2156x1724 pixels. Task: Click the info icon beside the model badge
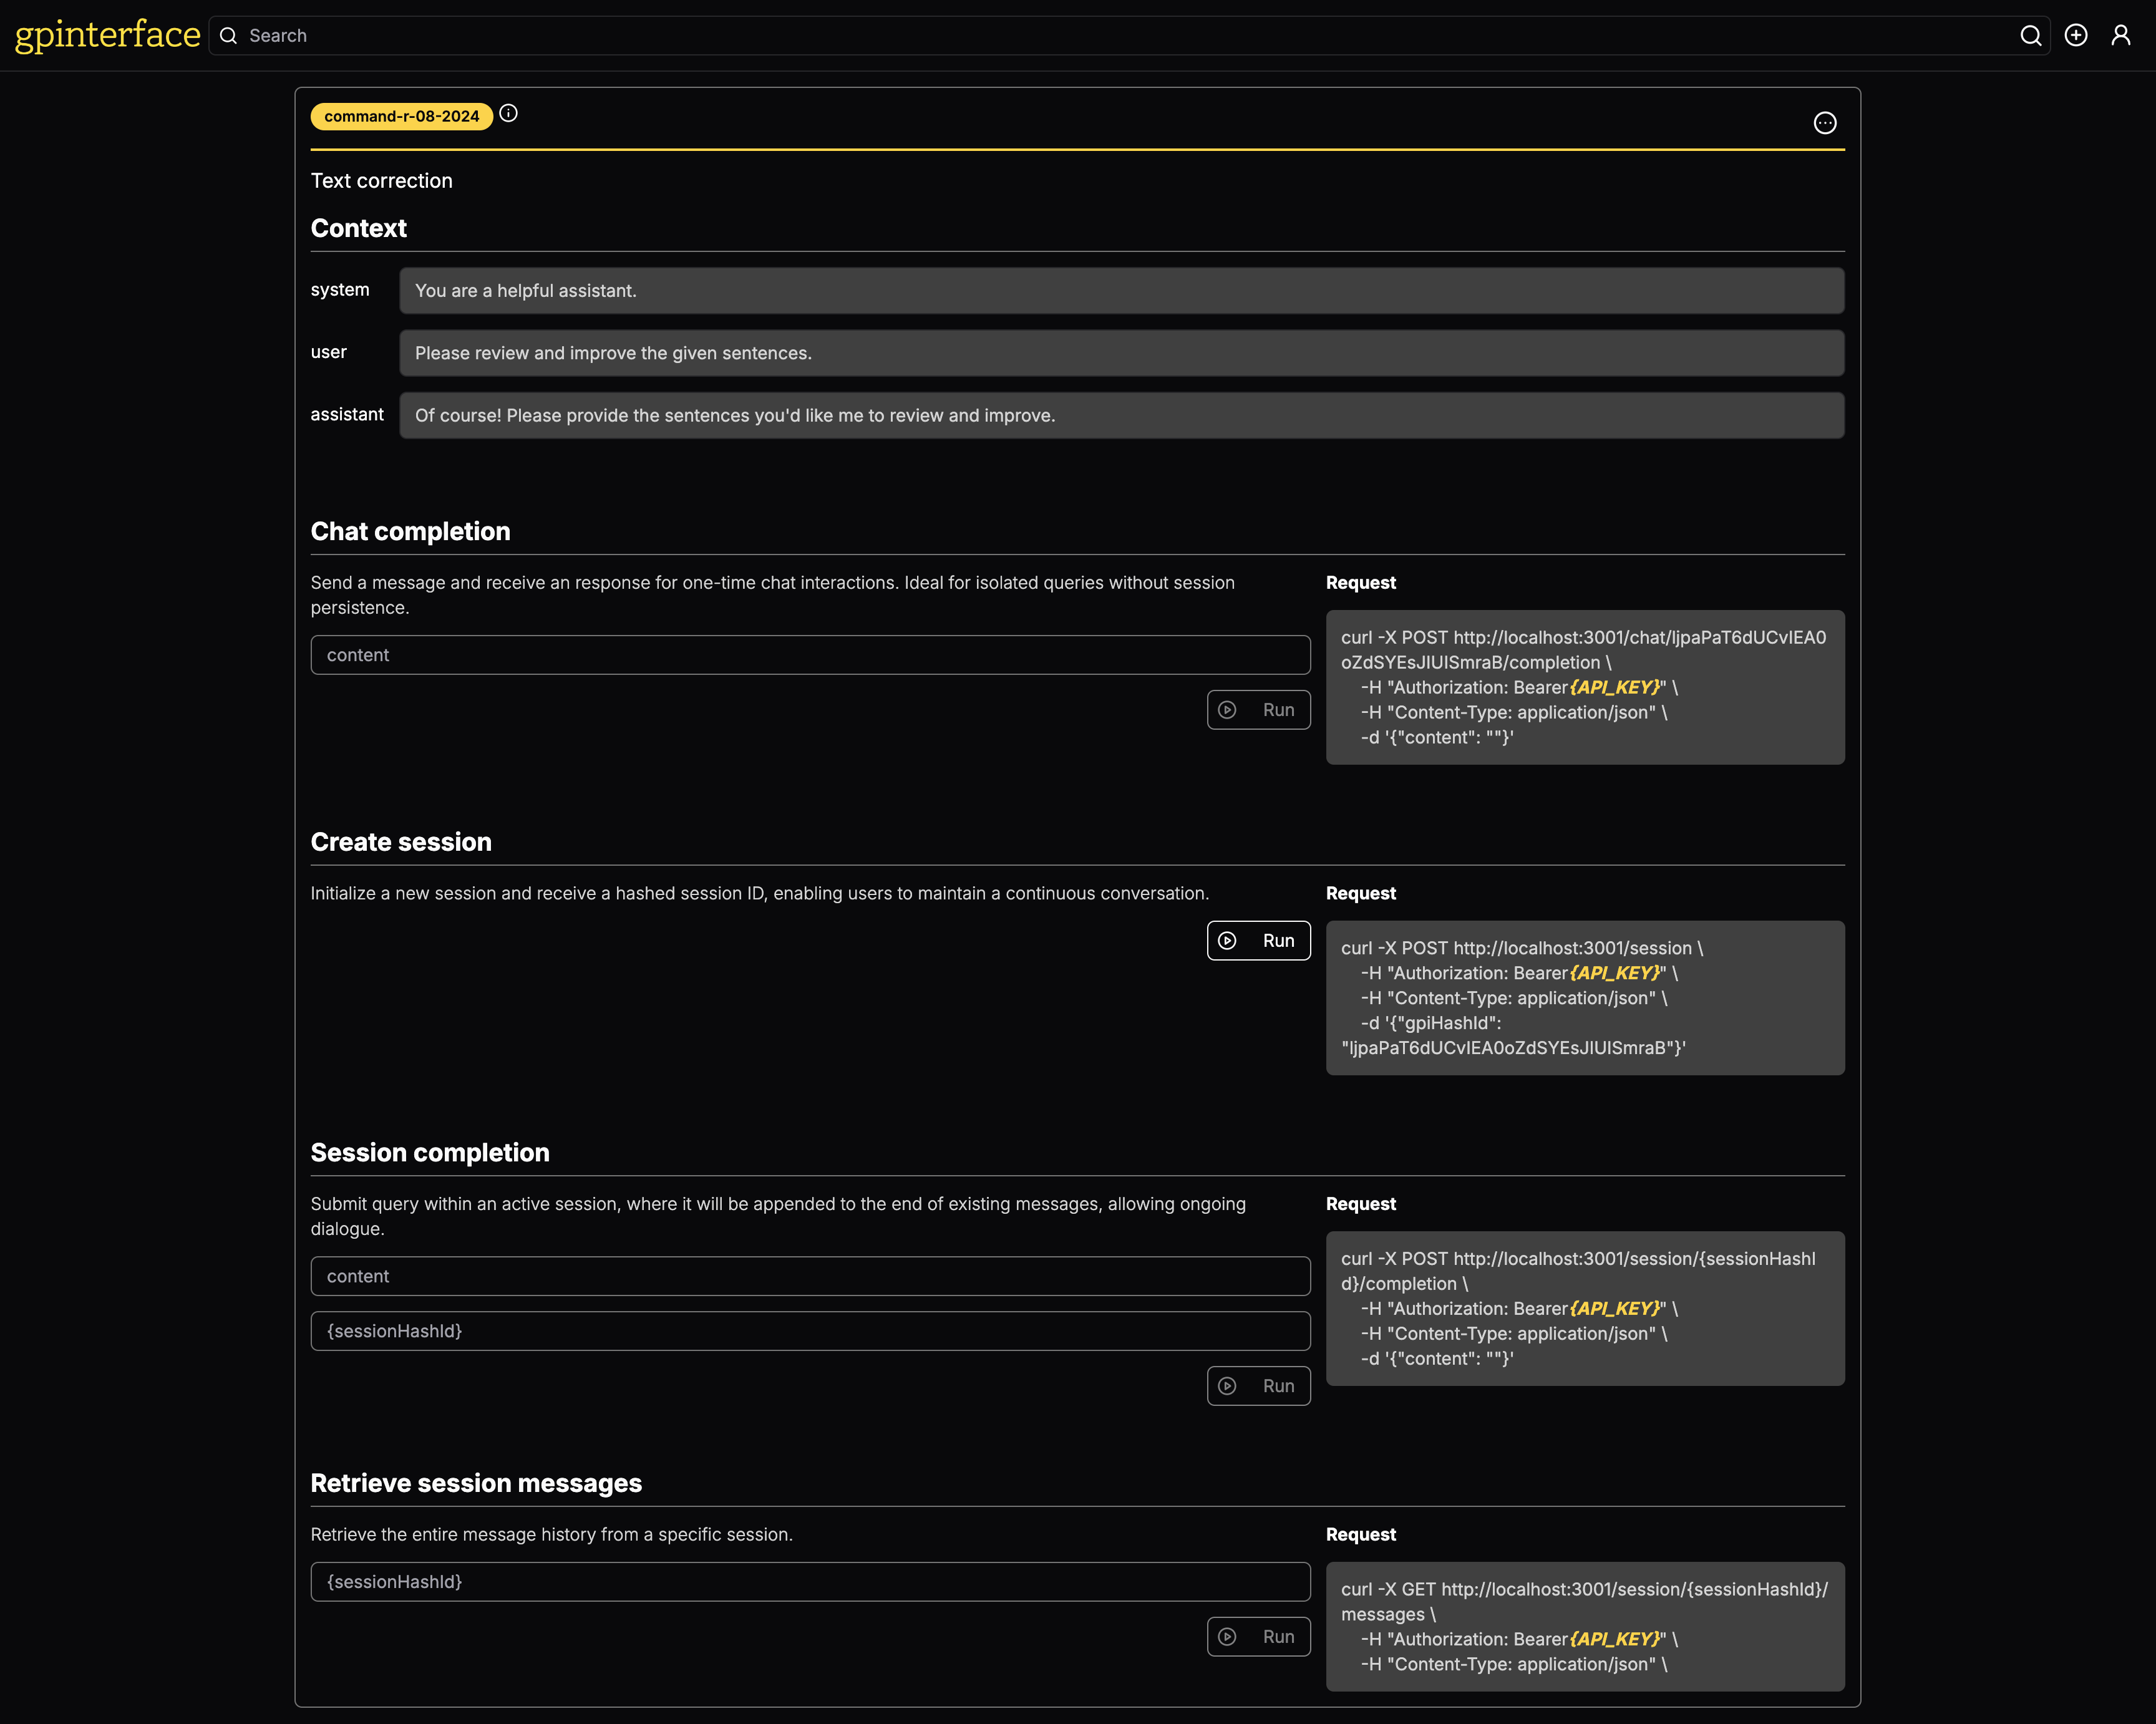pos(508,113)
